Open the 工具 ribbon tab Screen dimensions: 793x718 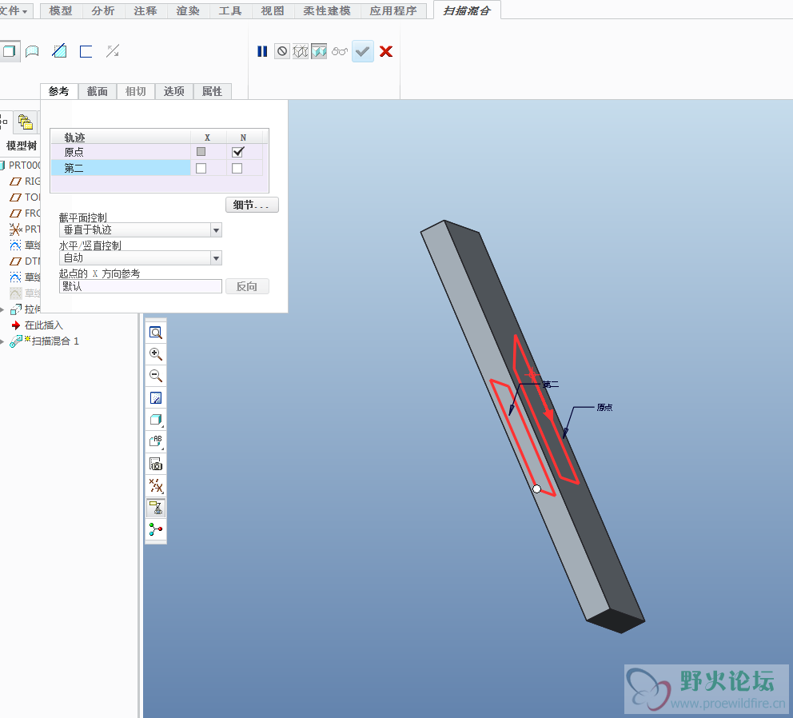click(x=230, y=10)
